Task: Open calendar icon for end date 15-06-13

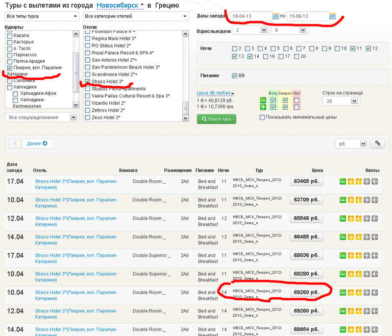Action: 333,16
